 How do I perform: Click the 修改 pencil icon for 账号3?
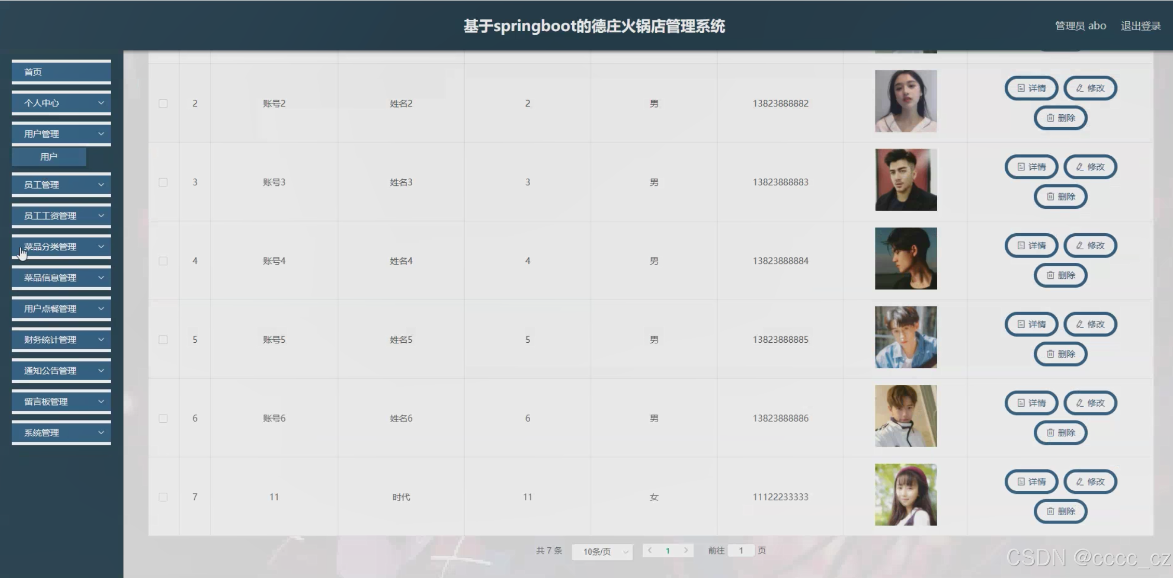1080,167
